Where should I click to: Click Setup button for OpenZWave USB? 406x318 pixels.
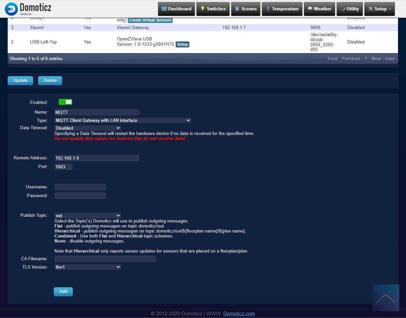182,44
